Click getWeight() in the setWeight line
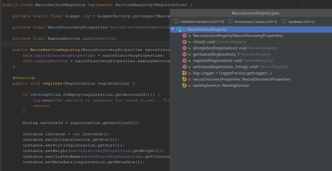The width and height of the screenshot is (332, 171). coord(146,151)
